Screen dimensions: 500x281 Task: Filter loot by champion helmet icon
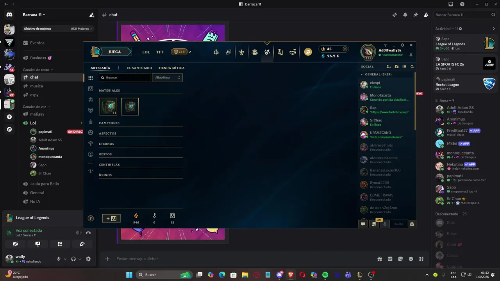(91, 100)
